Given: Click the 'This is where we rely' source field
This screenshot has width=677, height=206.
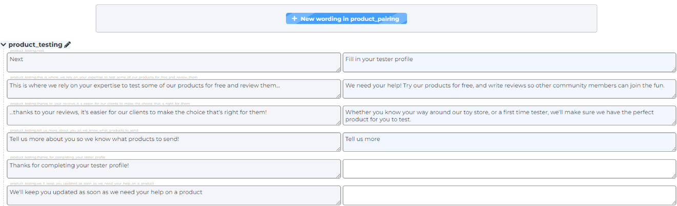Looking at the screenshot, I should coord(174,89).
